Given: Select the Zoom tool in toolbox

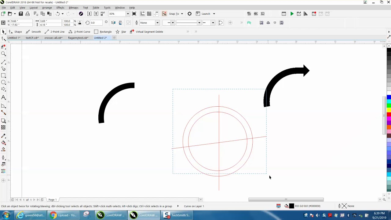Looking at the screenshot, I should tap(3, 54).
